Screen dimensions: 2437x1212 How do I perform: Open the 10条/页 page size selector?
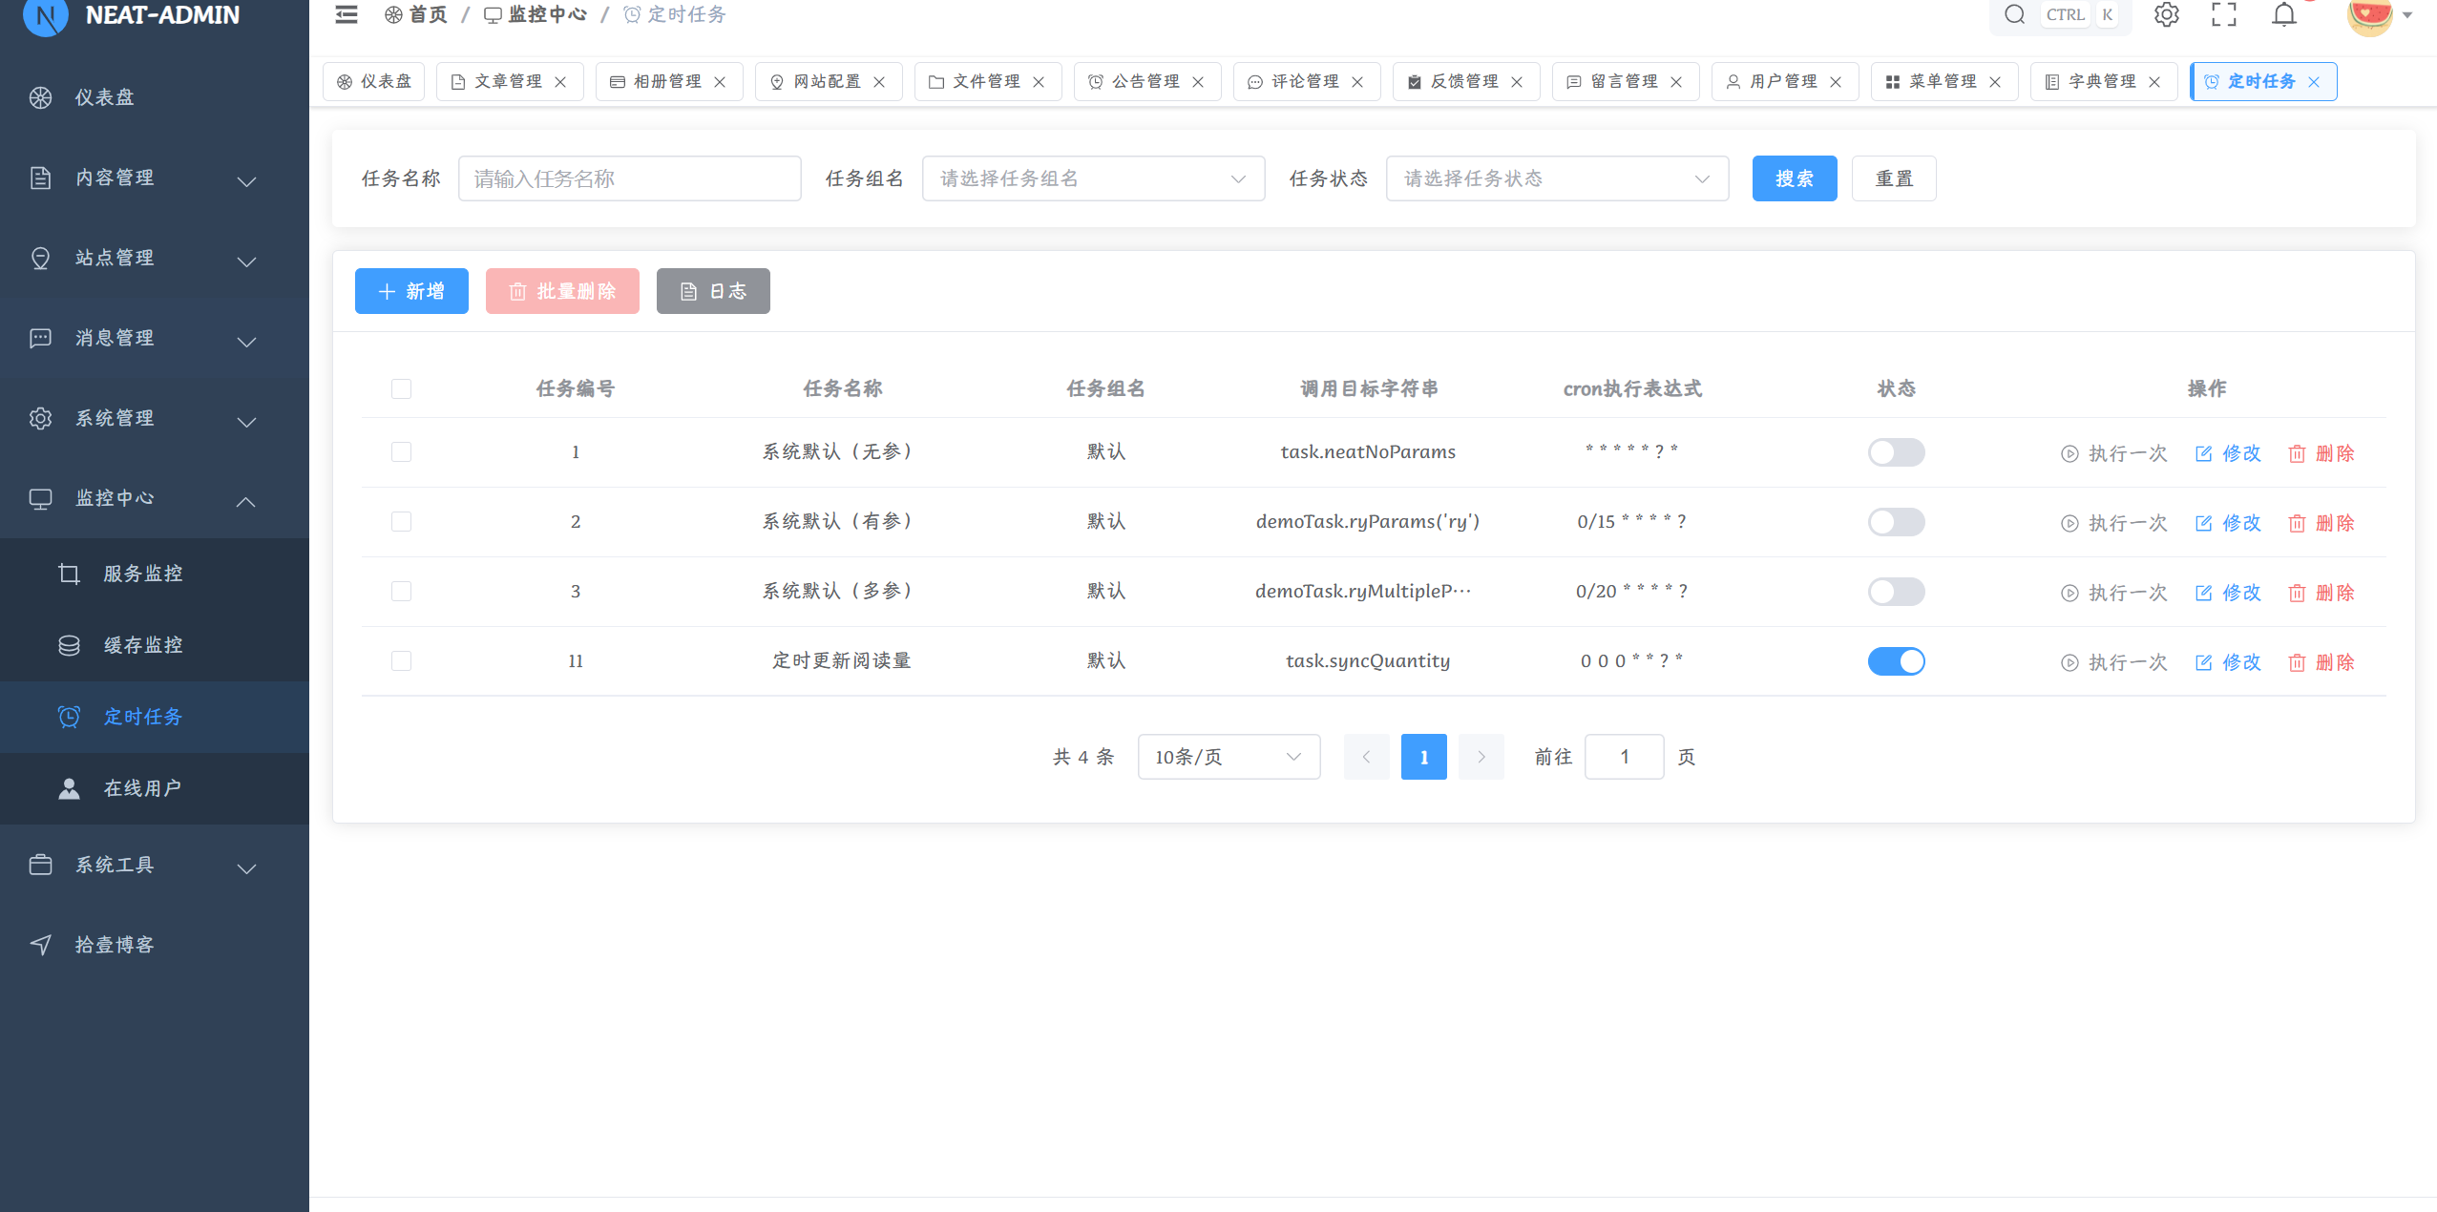pos(1228,757)
